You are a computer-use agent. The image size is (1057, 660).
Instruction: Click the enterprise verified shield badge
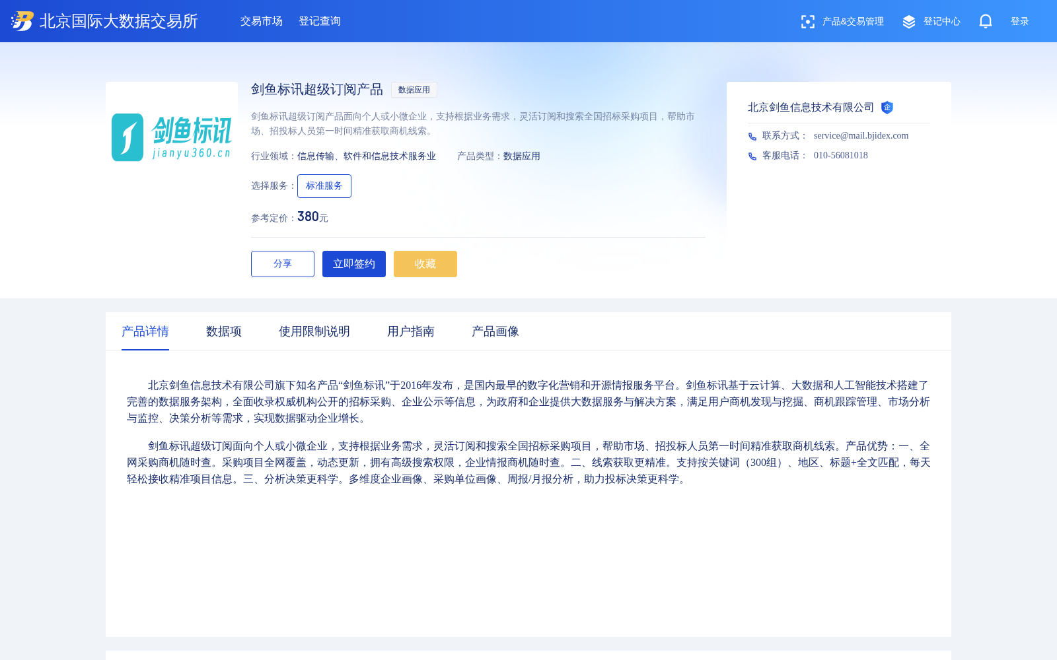pyautogui.click(x=887, y=108)
